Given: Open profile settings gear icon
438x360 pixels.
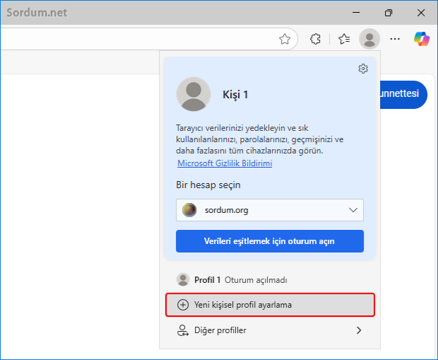Looking at the screenshot, I should coord(363,69).
